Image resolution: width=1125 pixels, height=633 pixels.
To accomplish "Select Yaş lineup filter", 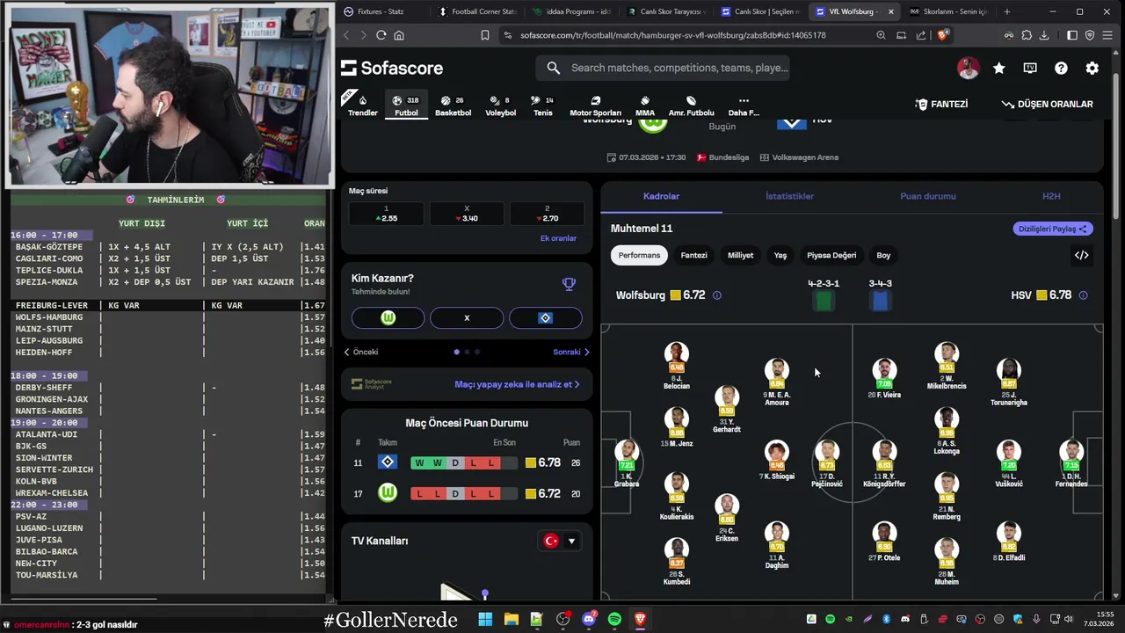I will [780, 255].
